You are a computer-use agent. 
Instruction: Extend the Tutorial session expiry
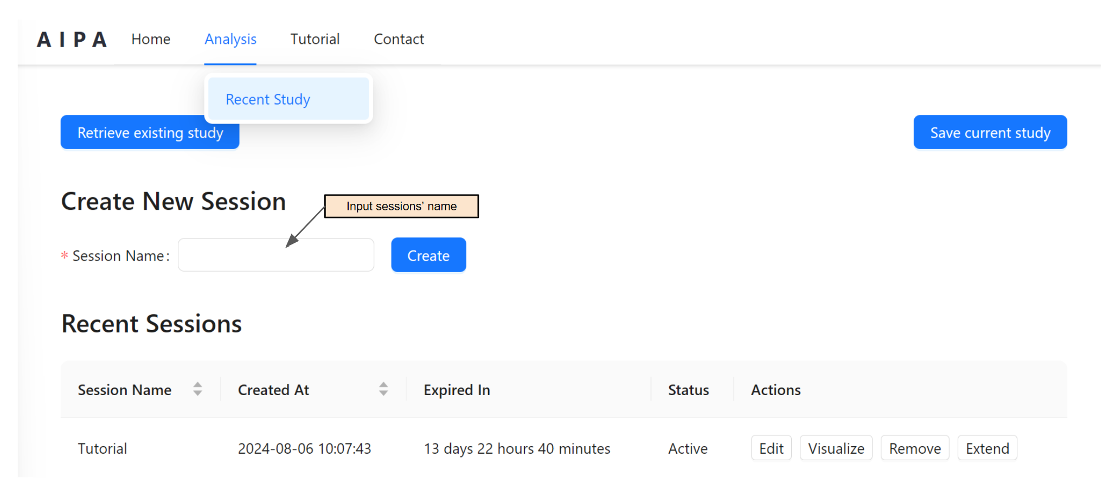[x=987, y=448]
